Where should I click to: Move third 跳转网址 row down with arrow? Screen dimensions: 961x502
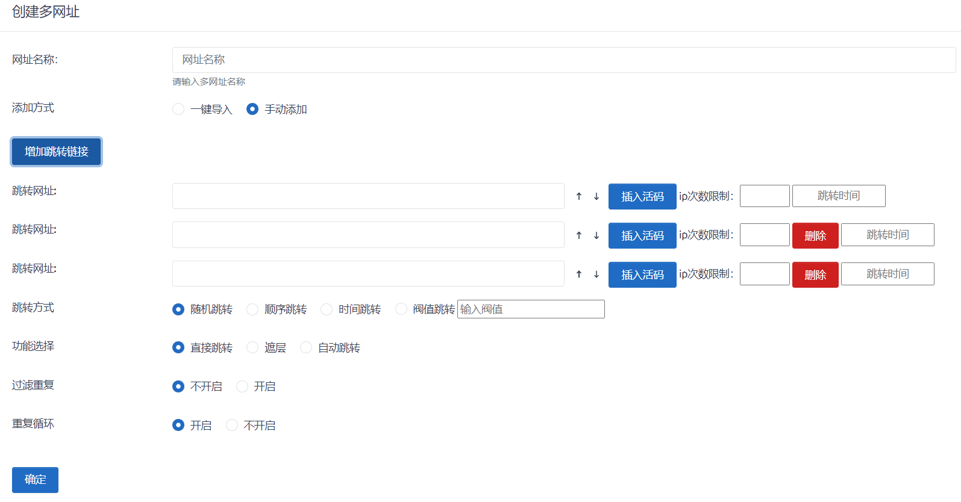[x=596, y=274]
